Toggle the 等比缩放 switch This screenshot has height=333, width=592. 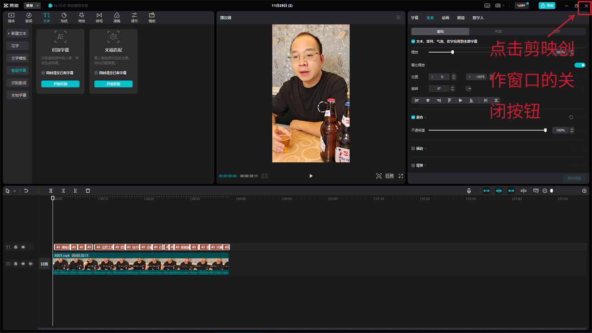click(x=580, y=65)
